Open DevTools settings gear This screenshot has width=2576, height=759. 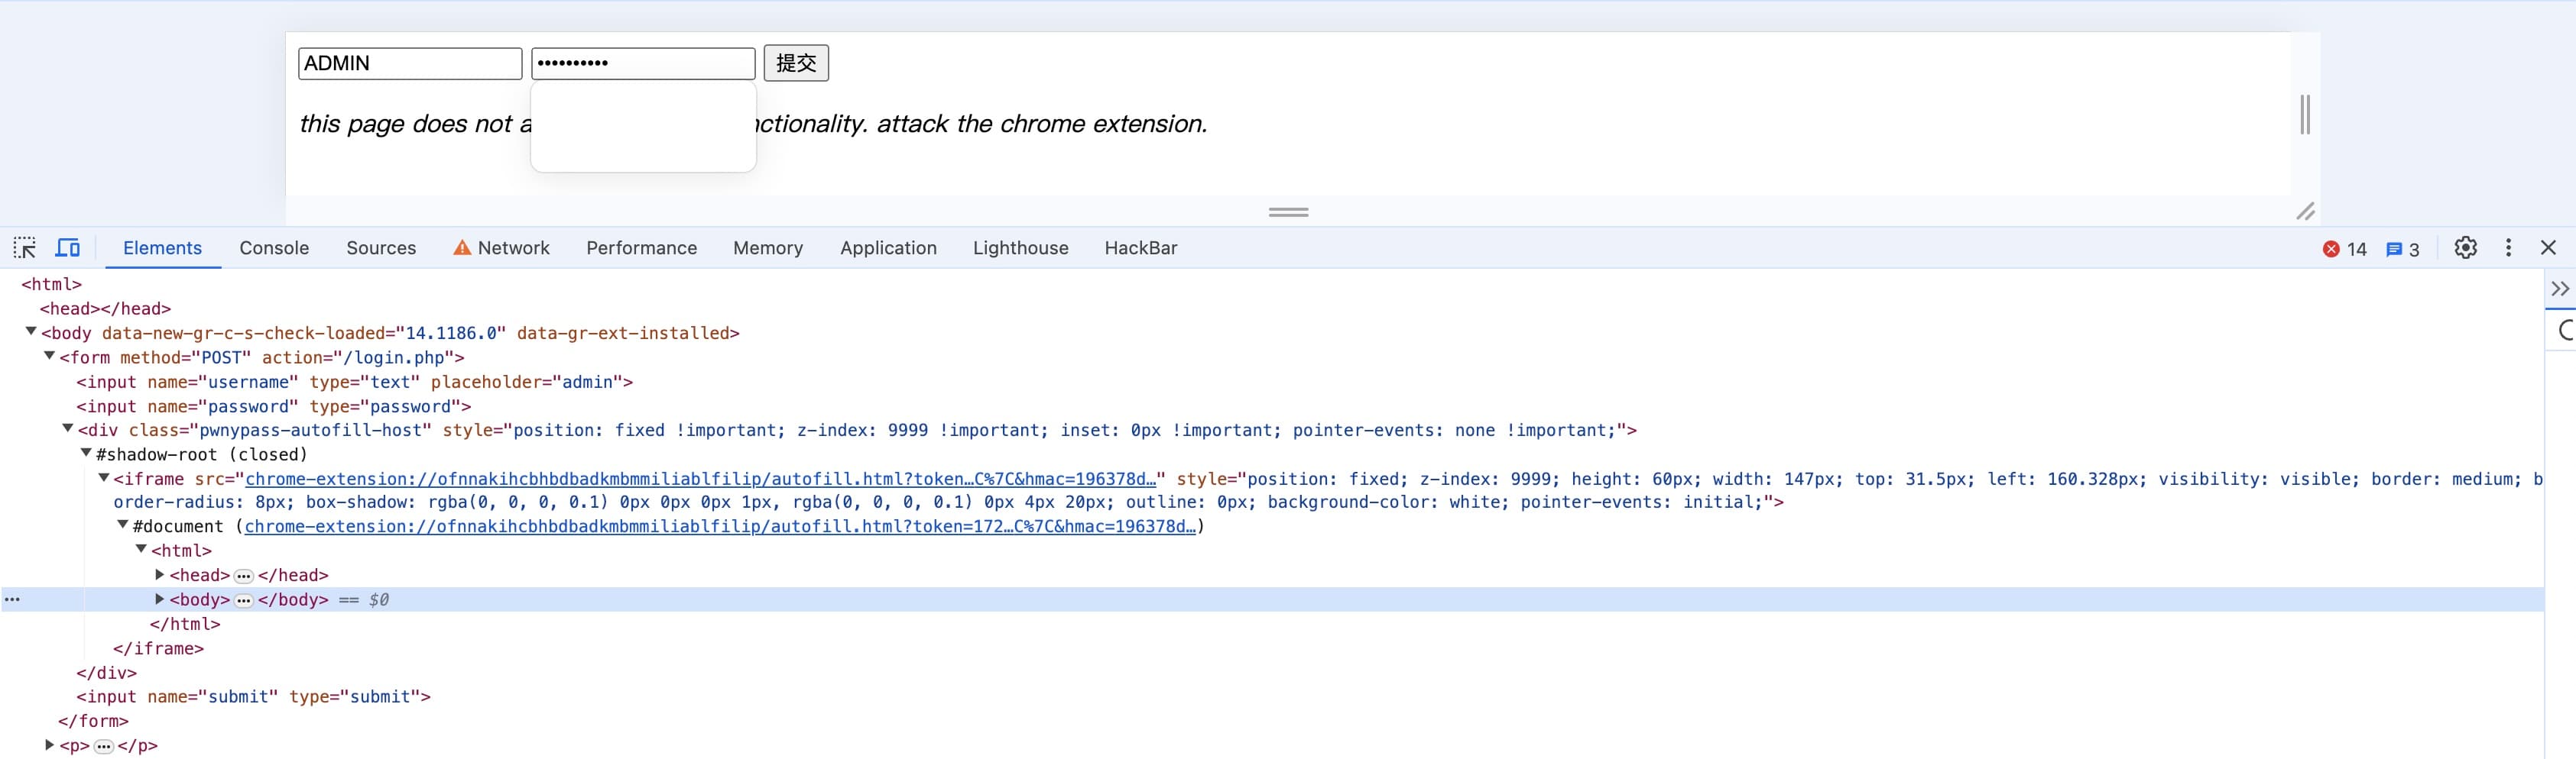[2465, 247]
